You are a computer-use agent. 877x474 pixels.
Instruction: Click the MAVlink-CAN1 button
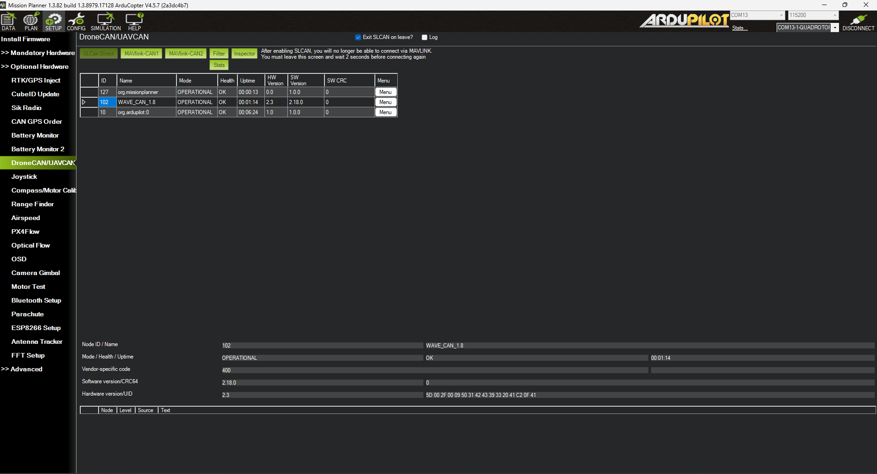pos(141,54)
